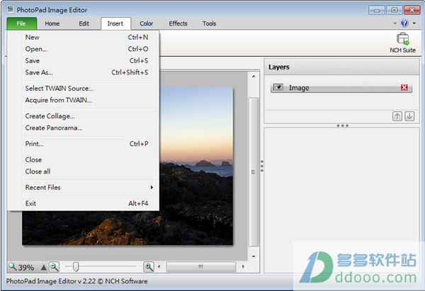The image size is (425, 291).
Task: Click the zoom slider handle
Action: point(76,267)
